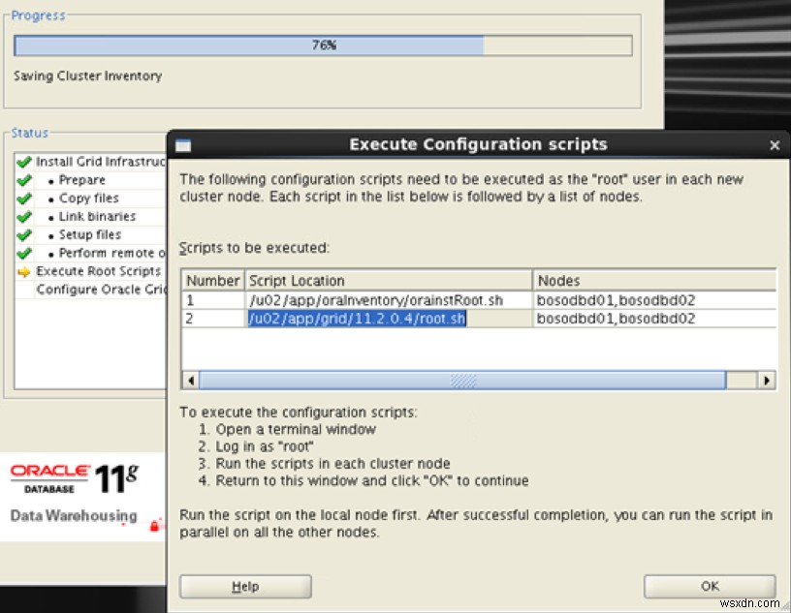The width and height of the screenshot is (791, 613).
Task: Click the OK button in the dialog
Action: coord(710,586)
